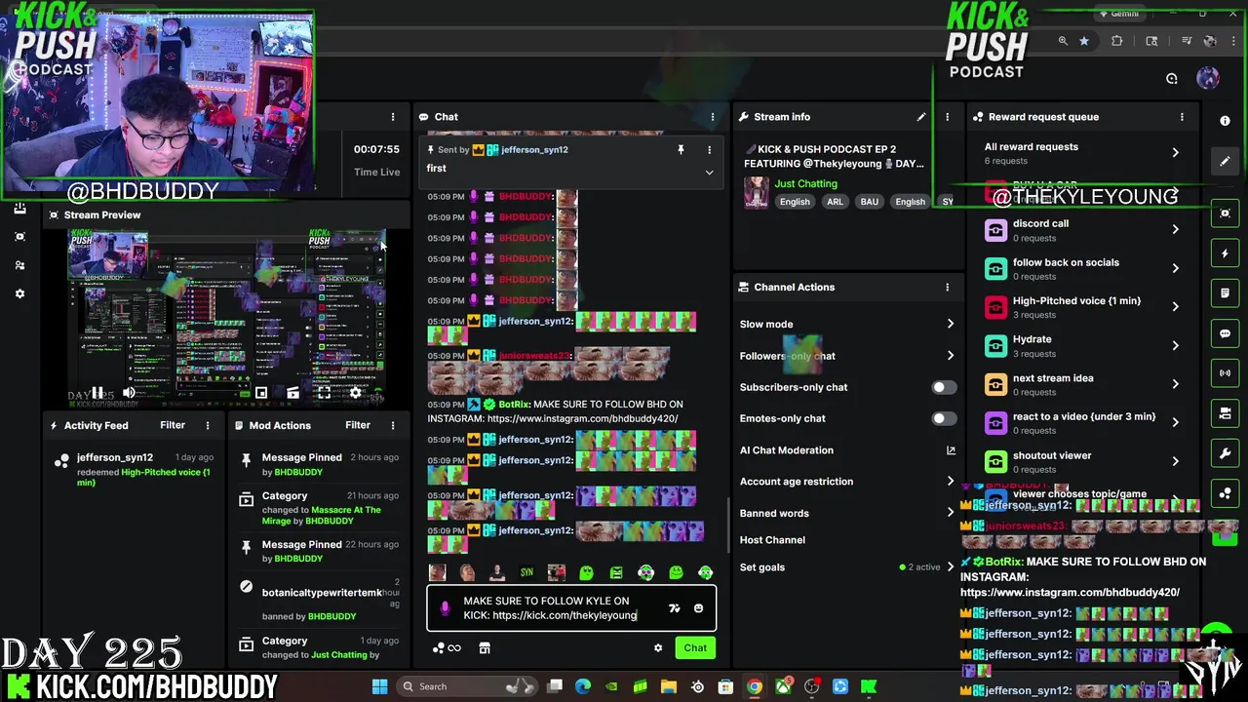Open Reward request queue three-dot menu
The image size is (1248, 702).
point(1182,117)
